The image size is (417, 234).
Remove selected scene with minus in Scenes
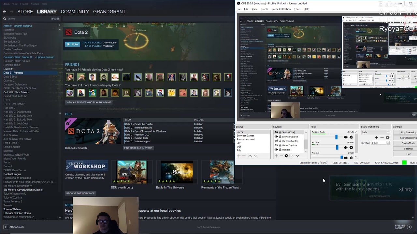(244, 156)
